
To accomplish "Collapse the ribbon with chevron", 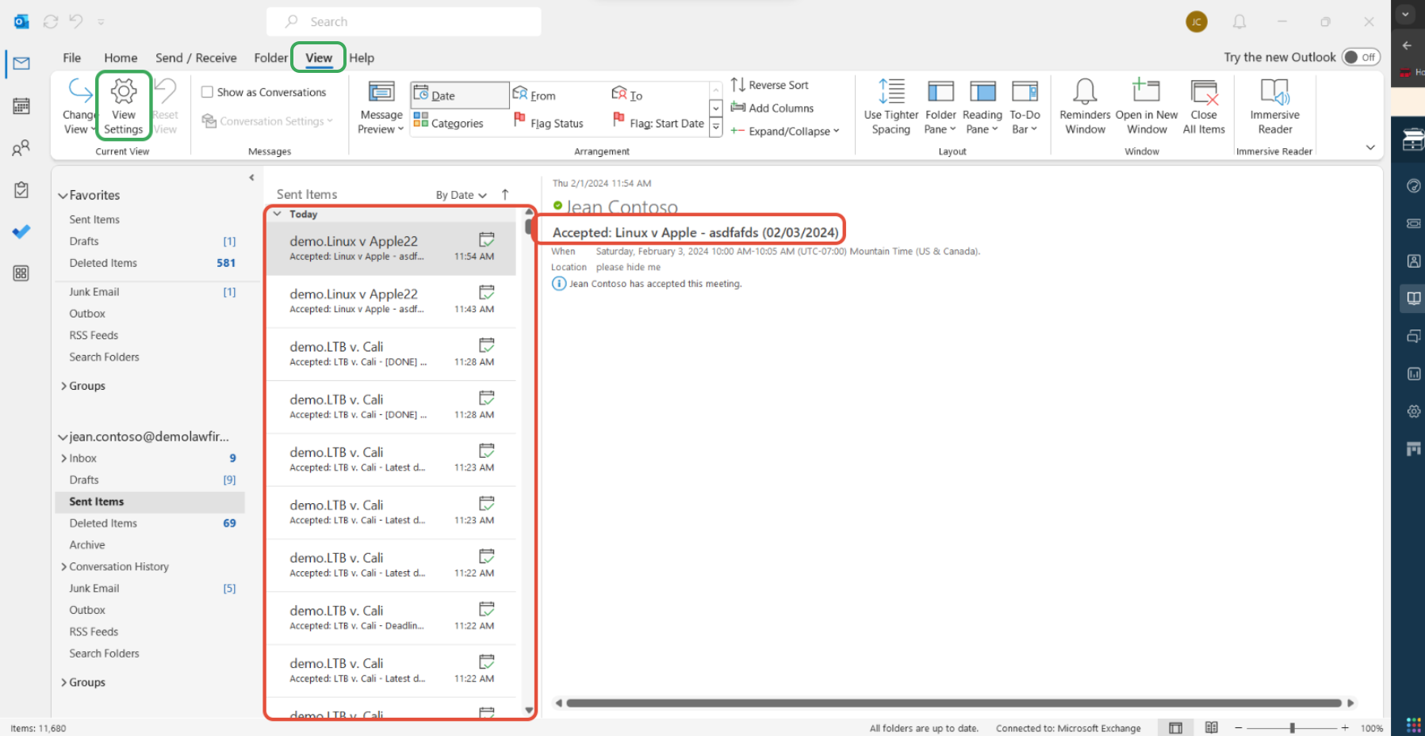I will pyautogui.click(x=1370, y=147).
